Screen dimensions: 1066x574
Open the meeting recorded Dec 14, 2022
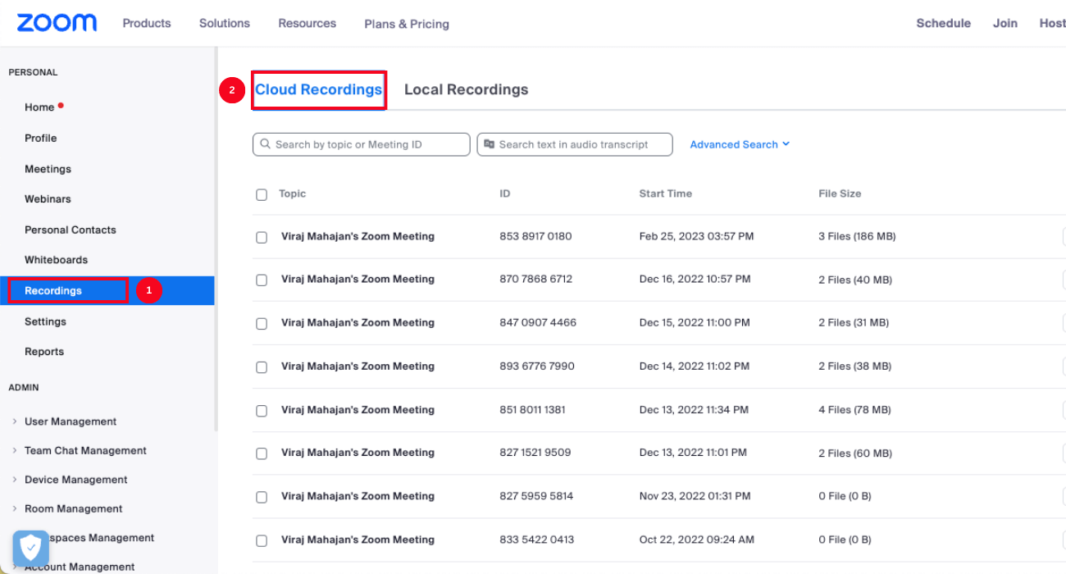358,366
